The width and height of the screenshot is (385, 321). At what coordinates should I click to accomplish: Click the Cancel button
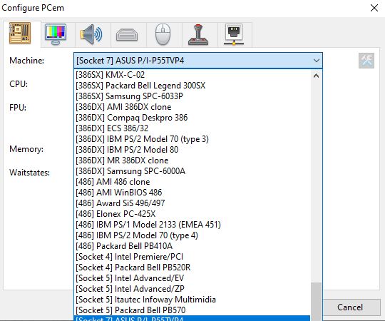coord(350,307)
